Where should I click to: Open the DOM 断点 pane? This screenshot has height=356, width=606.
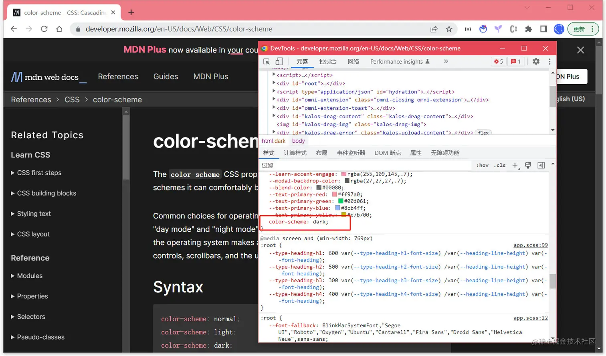pyautogui.click(x=388, y=153)
